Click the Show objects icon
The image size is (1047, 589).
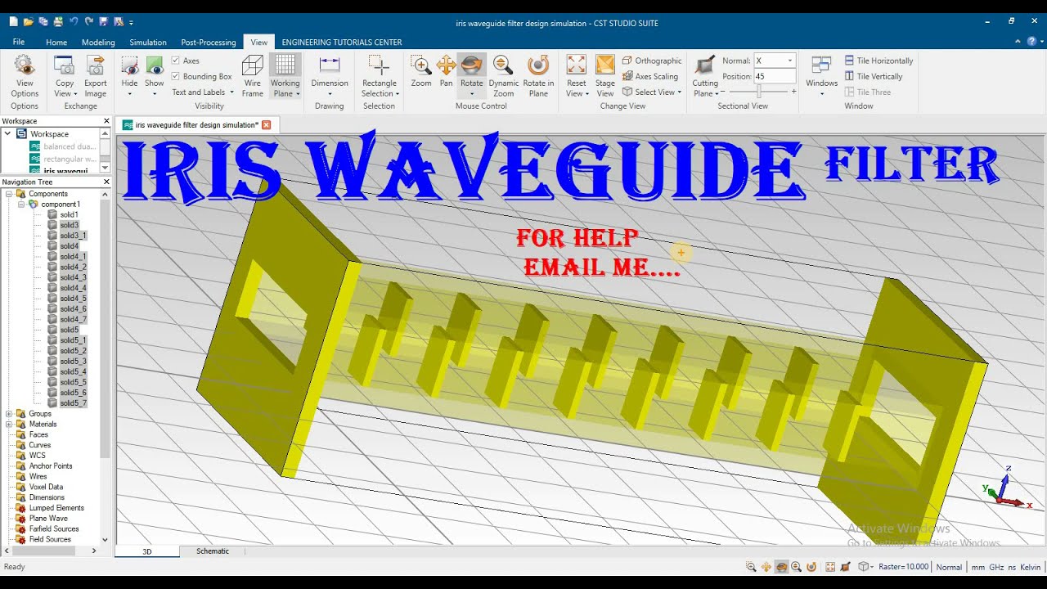coord(155,65)
